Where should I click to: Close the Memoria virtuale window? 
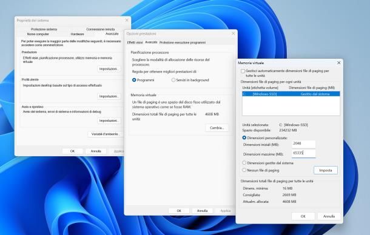coord(338,63)
